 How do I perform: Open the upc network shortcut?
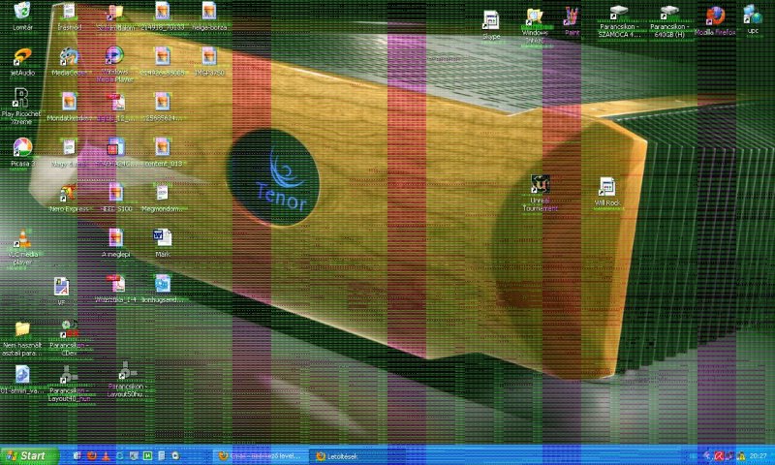click(753, 15)
